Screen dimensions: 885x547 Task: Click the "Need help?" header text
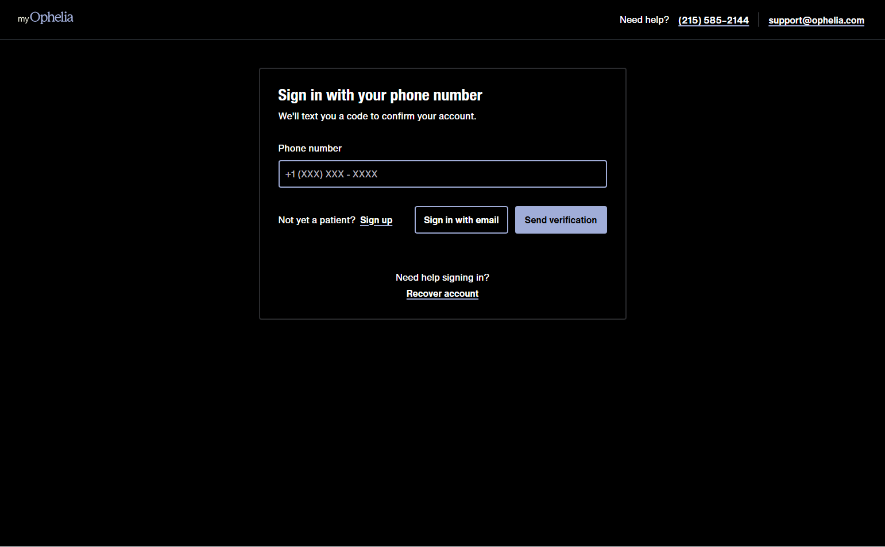[644, 20]
